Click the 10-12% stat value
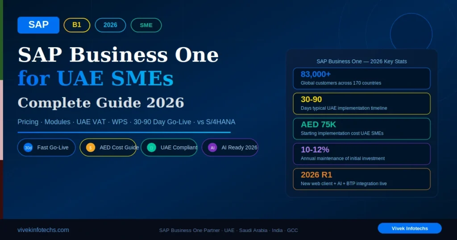The width and height of the screenshot is (457, 240). (x=315, y=150)
